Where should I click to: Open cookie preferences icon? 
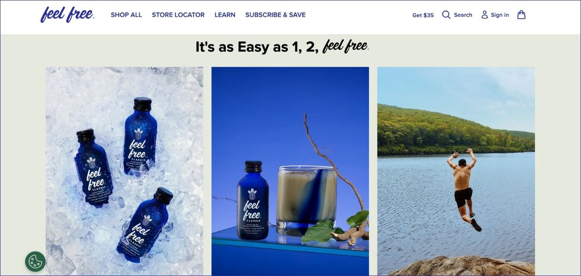pyautogui.click(x=35, y=261)
